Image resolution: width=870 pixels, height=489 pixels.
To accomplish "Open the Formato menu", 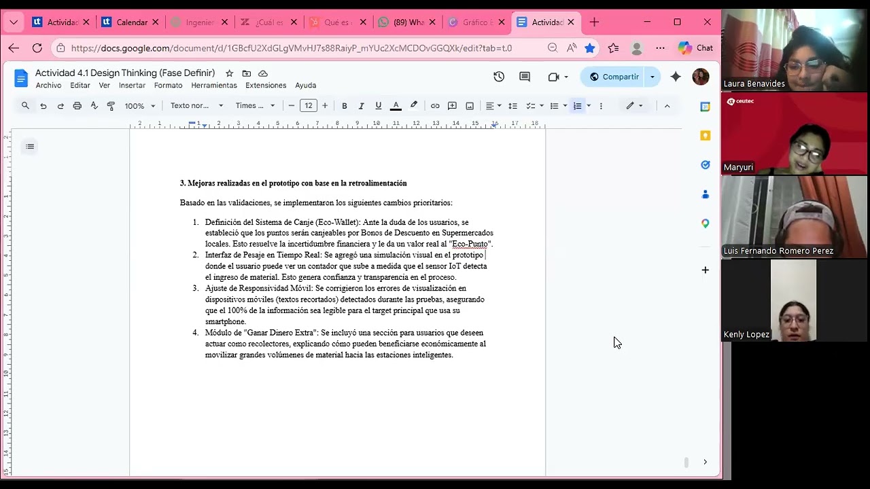I will click(x=168, y=86).
